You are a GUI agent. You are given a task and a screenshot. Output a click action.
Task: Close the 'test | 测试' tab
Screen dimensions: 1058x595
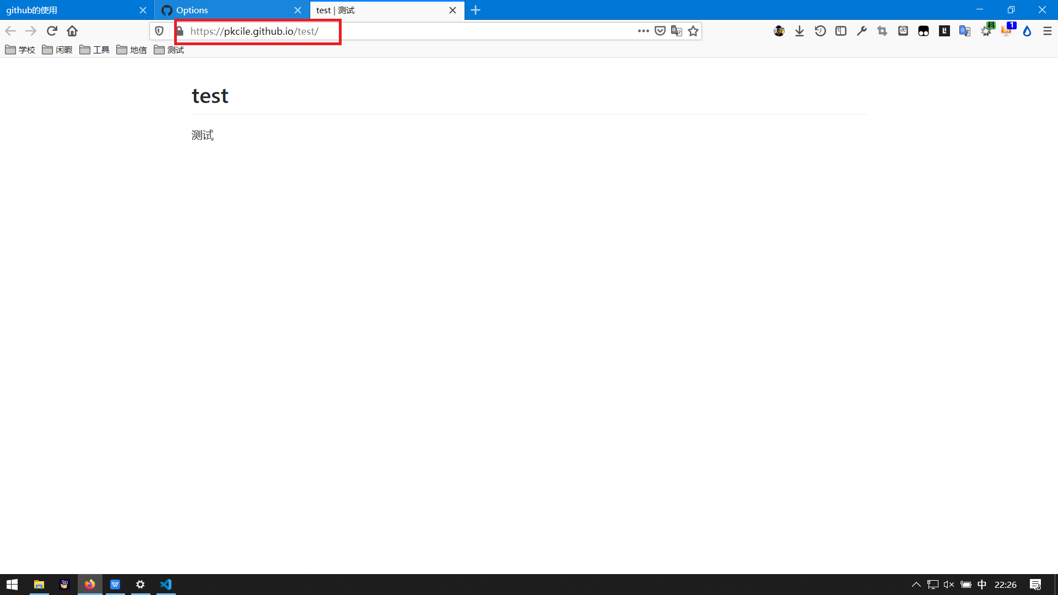[452, 10]
